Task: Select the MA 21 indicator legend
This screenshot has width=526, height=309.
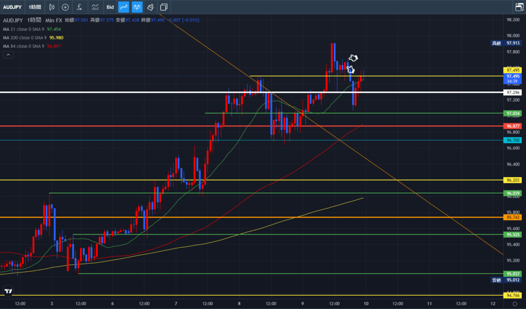Action: tap(24, 29)
